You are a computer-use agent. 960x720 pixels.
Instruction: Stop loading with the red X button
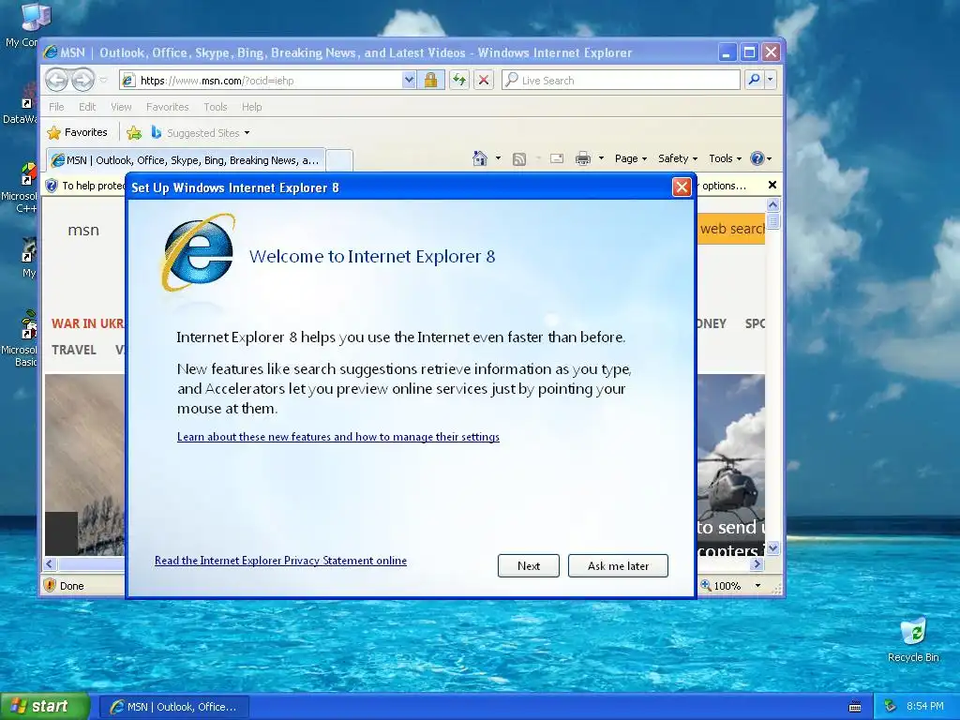[484, 81]
